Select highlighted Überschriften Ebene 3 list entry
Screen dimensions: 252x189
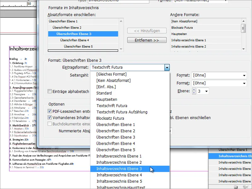tap(83, 34)
